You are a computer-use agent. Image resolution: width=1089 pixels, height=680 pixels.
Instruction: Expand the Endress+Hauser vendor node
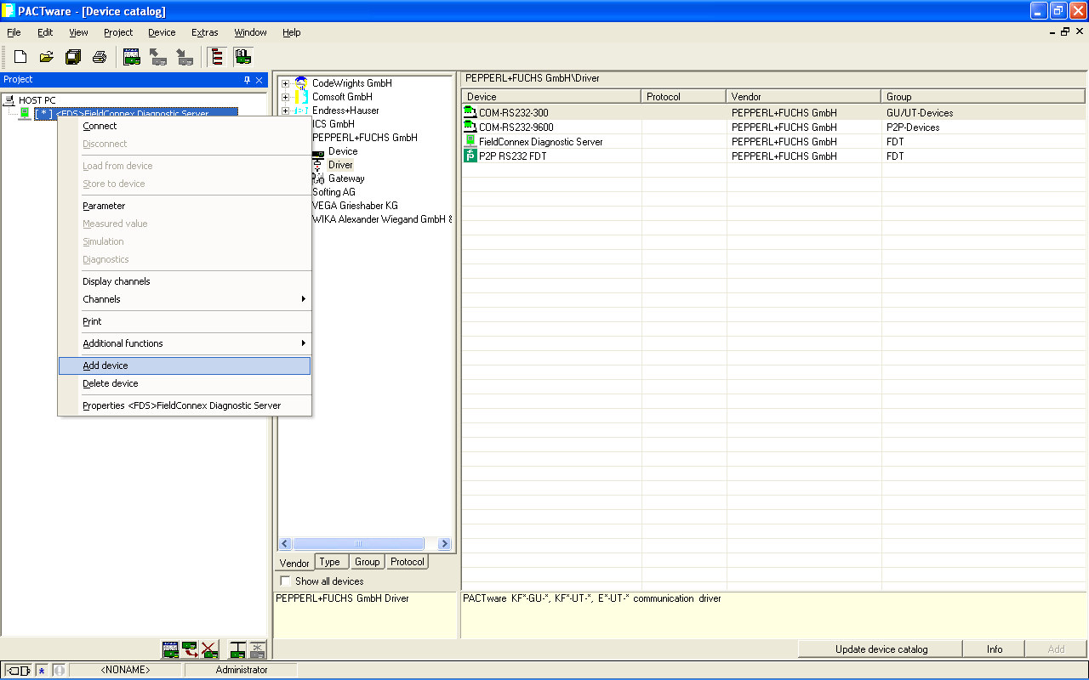[285, 110]
